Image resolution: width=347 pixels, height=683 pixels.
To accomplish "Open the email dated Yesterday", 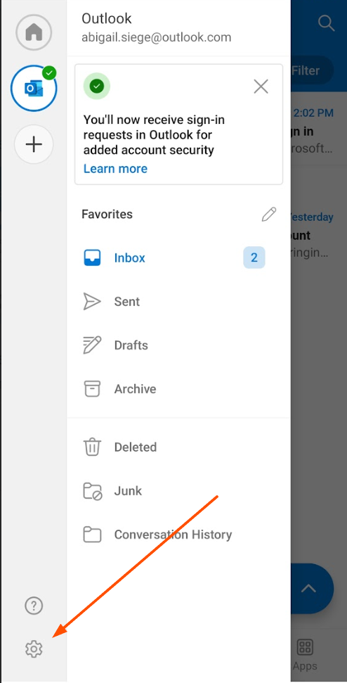I will pos(319,234).
